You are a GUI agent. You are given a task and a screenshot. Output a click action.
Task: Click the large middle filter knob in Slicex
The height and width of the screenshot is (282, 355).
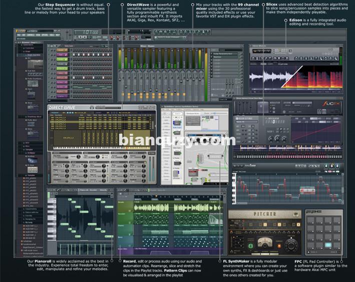pyautogui.click(x=277, y=138)
